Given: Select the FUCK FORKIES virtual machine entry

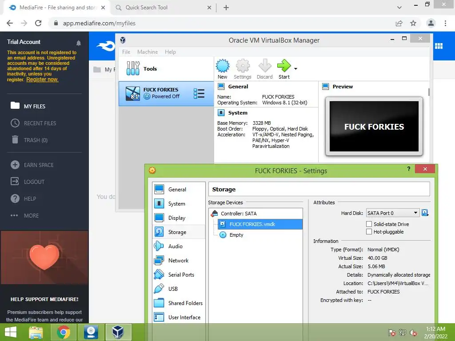Looking at the screenshot, I should pyautogui.click(x=166, y=93).
